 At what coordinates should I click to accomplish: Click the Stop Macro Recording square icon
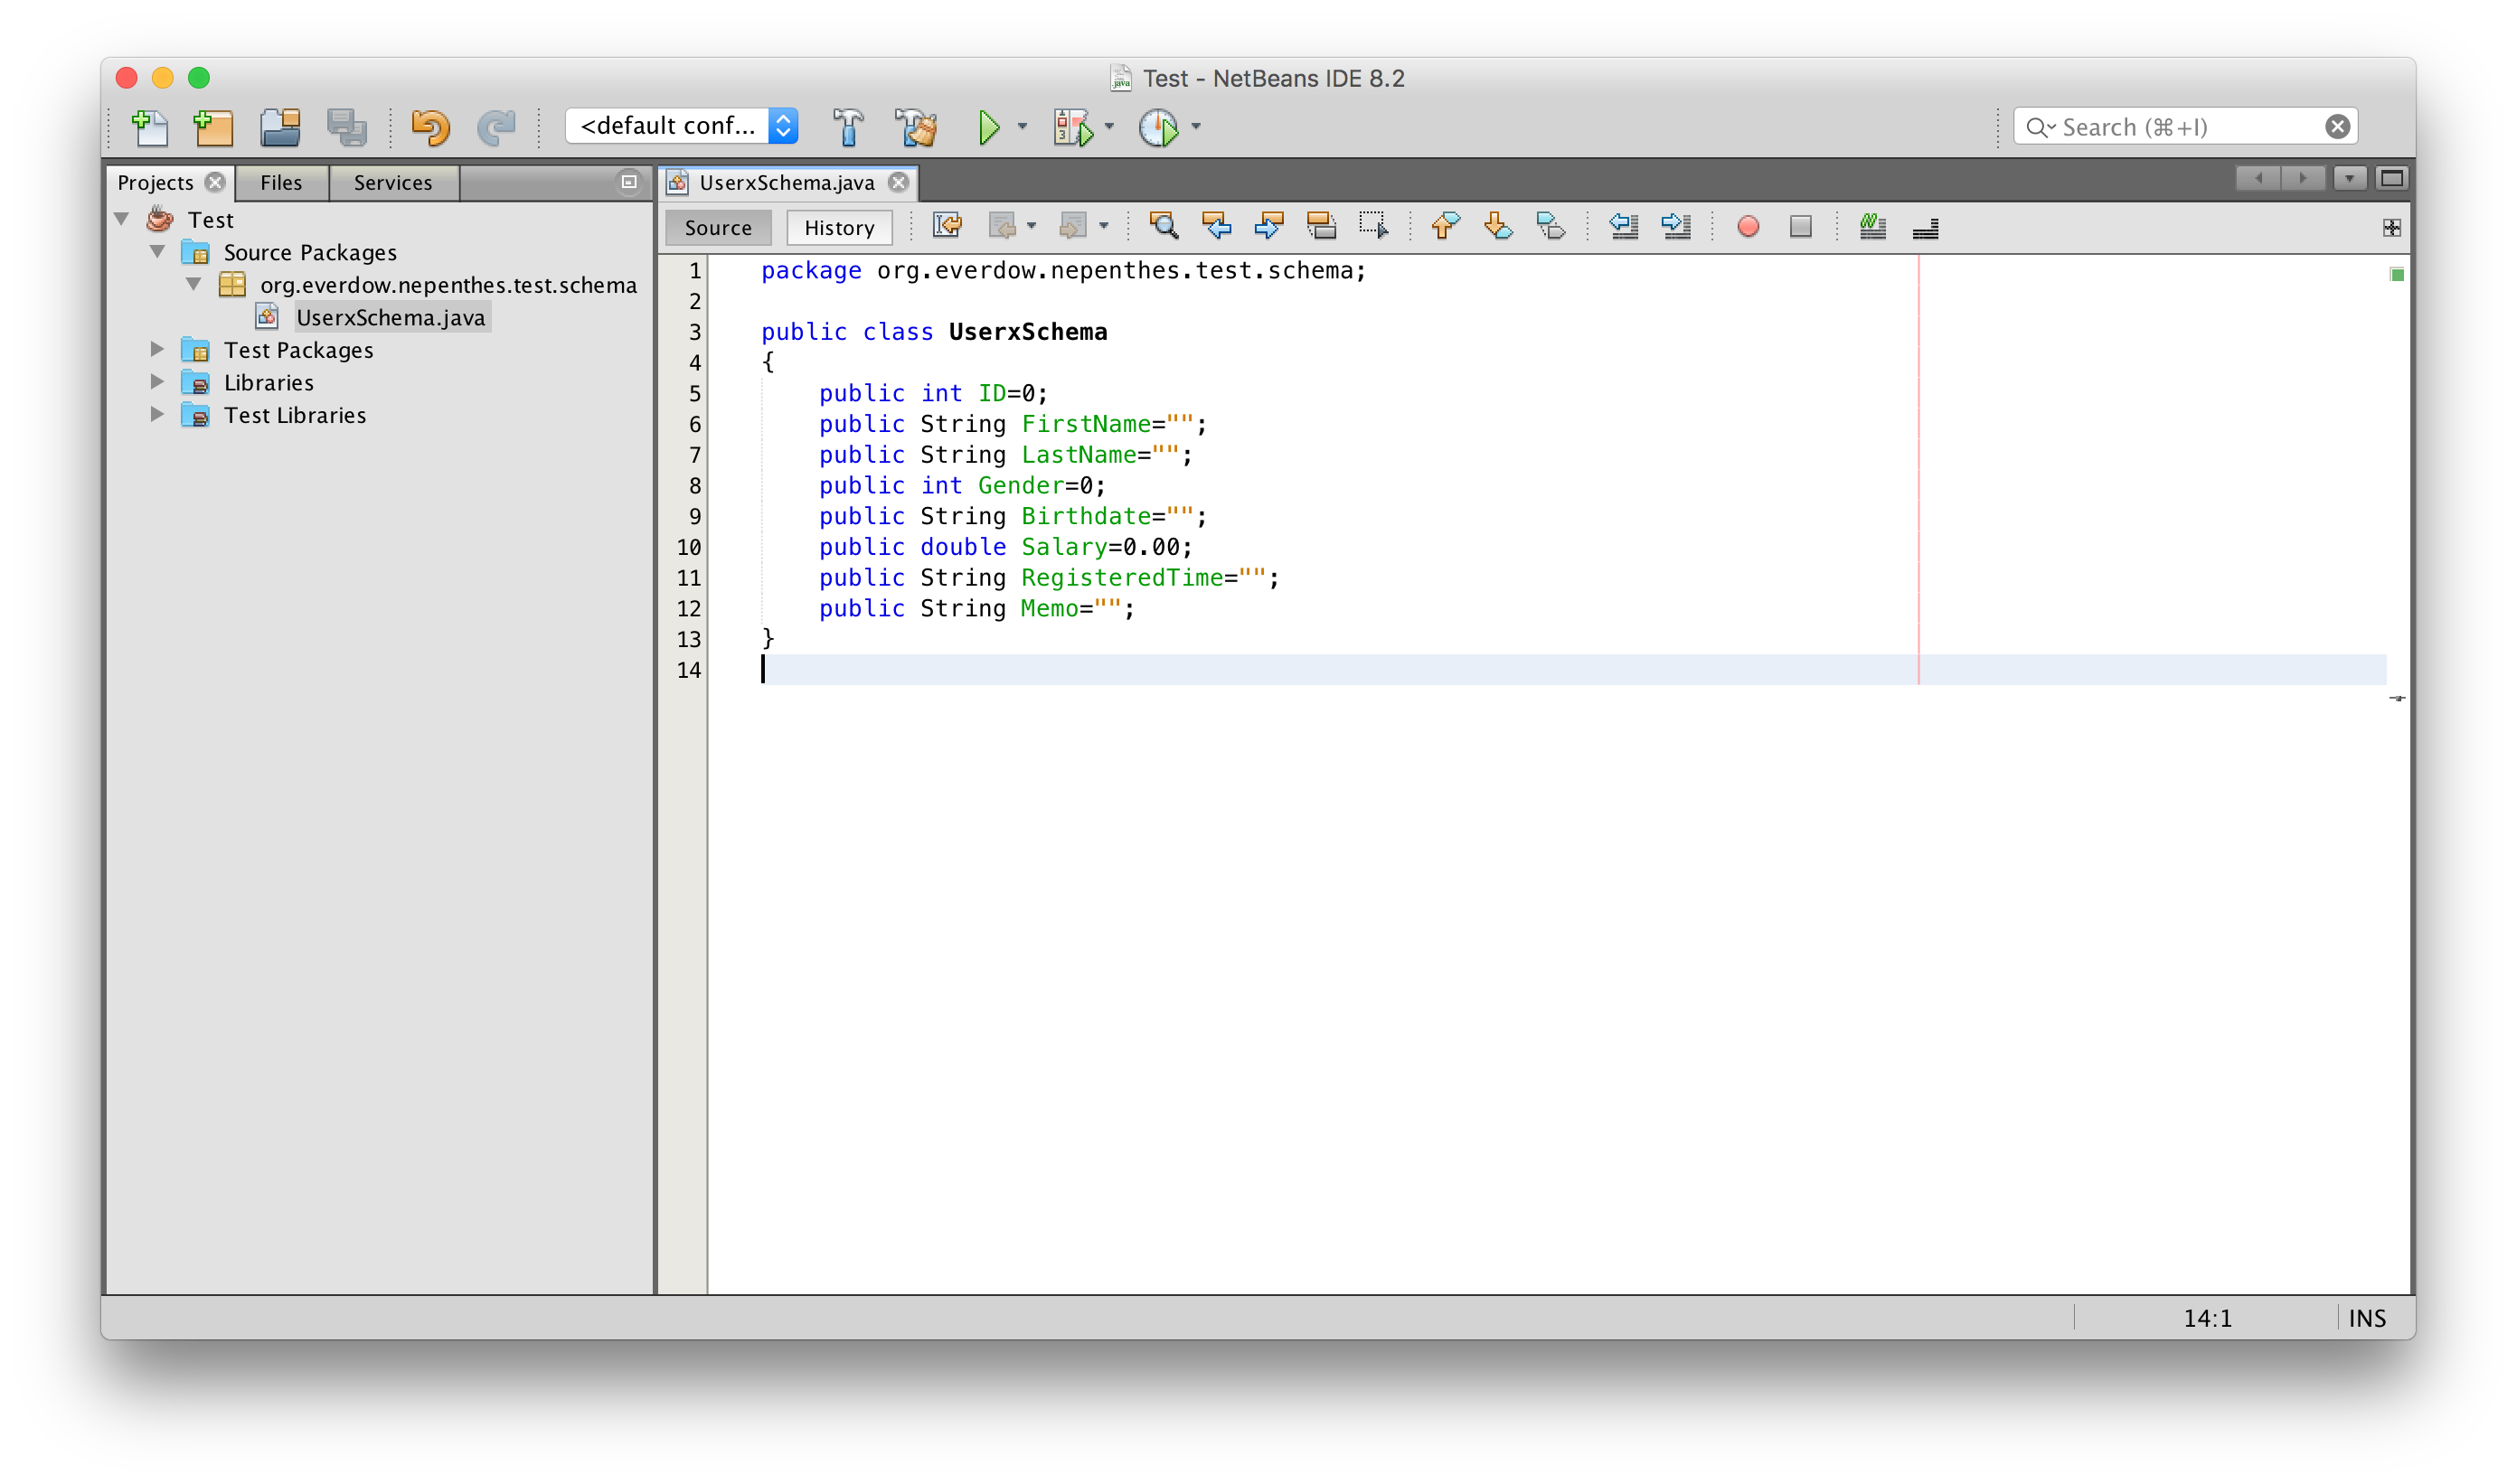click(x=1801, y=227)
